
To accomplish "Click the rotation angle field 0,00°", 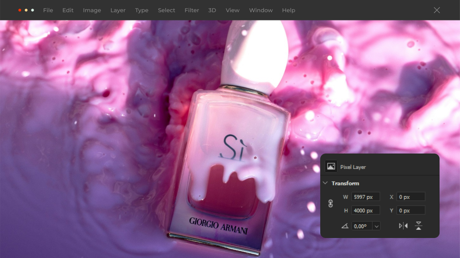I will pyautogui.click(x=362, y=226).
